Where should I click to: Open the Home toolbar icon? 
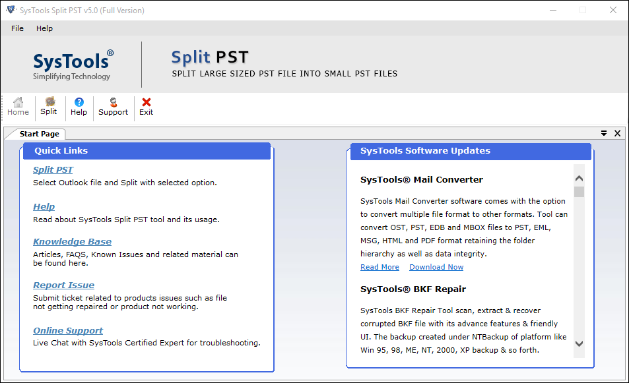point(18,107)
